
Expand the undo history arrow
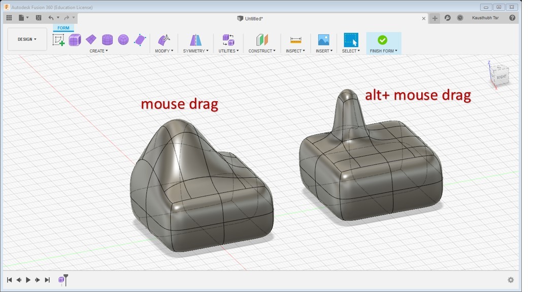(58, 18)
